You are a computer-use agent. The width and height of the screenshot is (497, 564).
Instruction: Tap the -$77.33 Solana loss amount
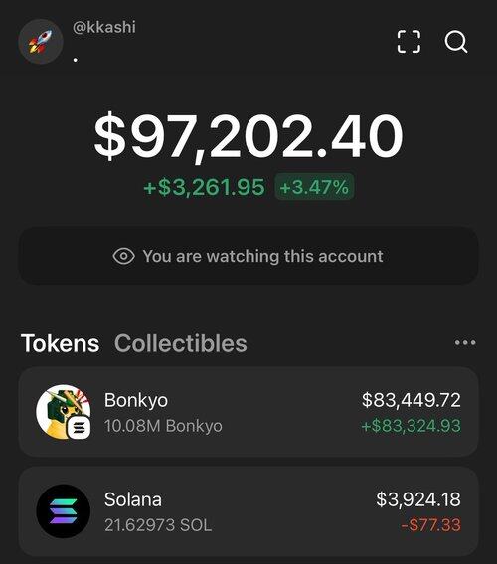point(430,525)
